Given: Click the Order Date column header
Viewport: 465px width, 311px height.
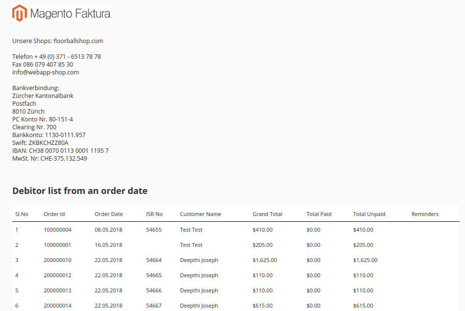Looking at the screenshot, I should click(x=108, y=214).
